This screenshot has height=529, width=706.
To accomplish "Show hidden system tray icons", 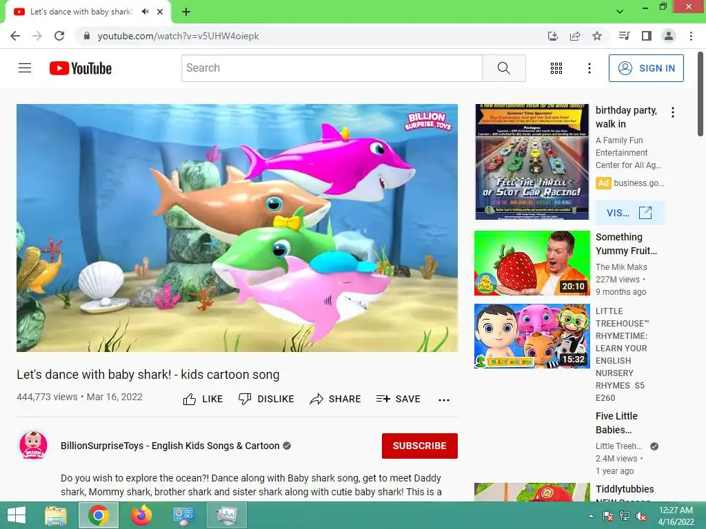I will click(x=591, y=516).
